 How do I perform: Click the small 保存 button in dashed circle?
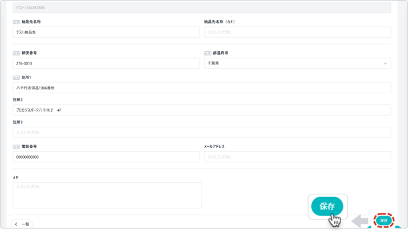tap(384, 220)
